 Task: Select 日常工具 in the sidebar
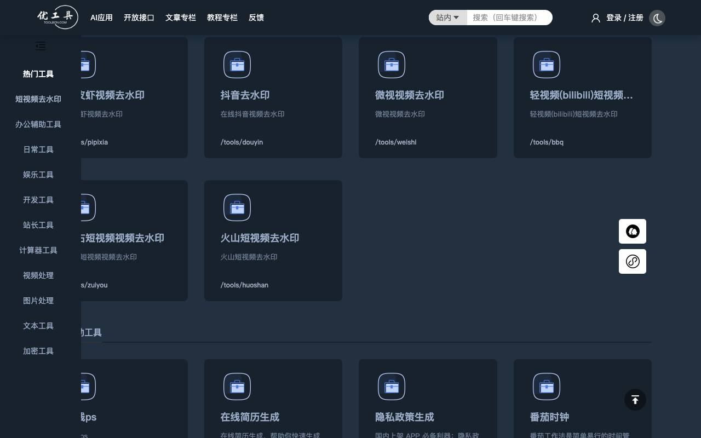pos(38,149)
